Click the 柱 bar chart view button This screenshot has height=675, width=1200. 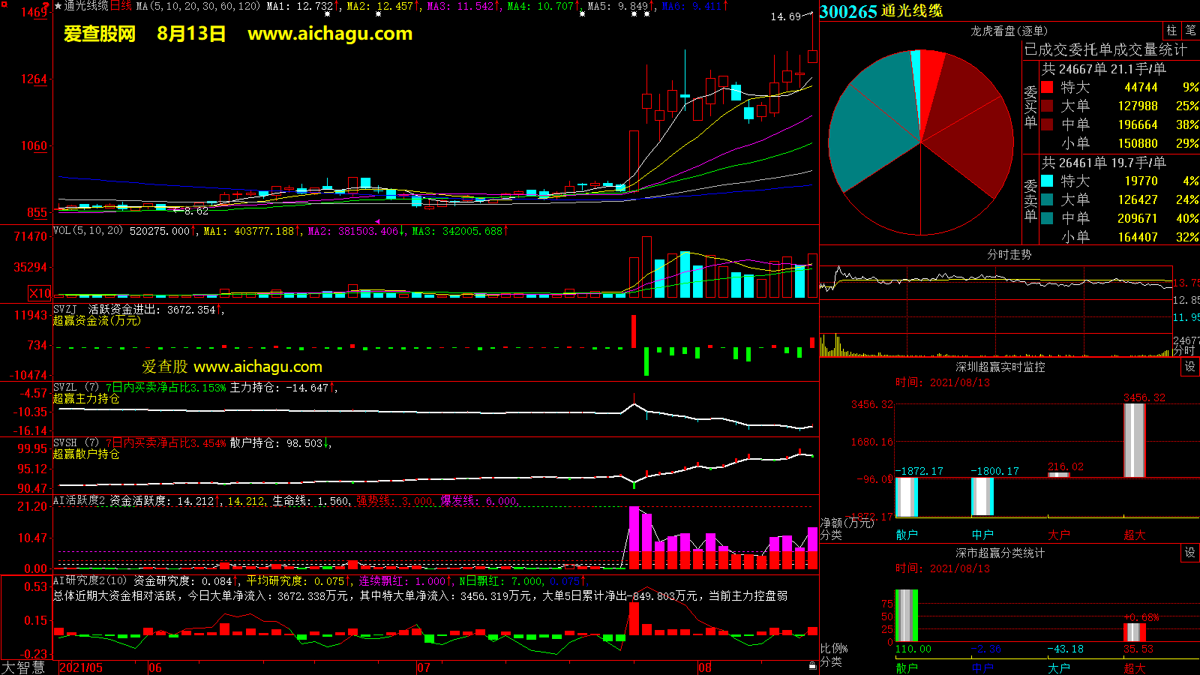(1171, 30)
